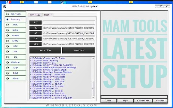
Task: Click the 'DO NOT TURN OFF TARGET!!' log line
Action: [x=51, y=65]
